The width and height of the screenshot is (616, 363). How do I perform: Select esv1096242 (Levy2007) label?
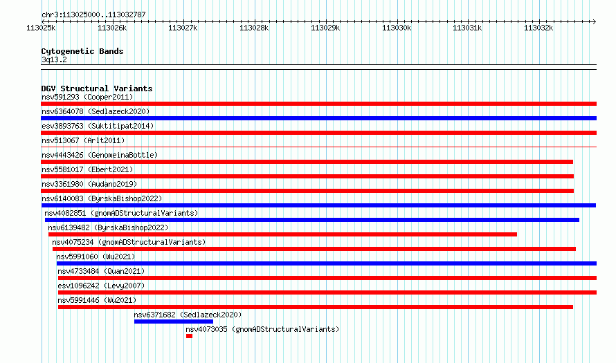(101, 286)
